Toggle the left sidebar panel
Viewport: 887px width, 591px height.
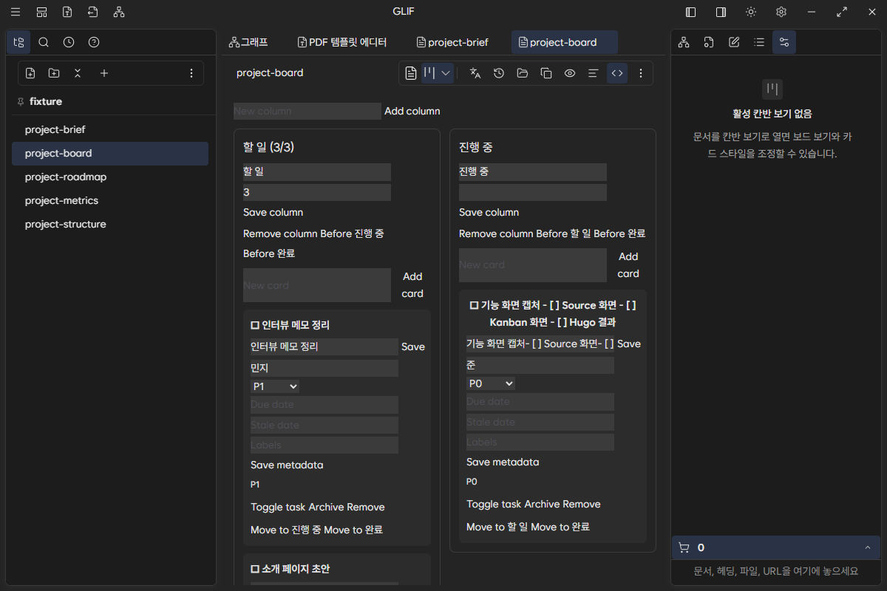691,12
